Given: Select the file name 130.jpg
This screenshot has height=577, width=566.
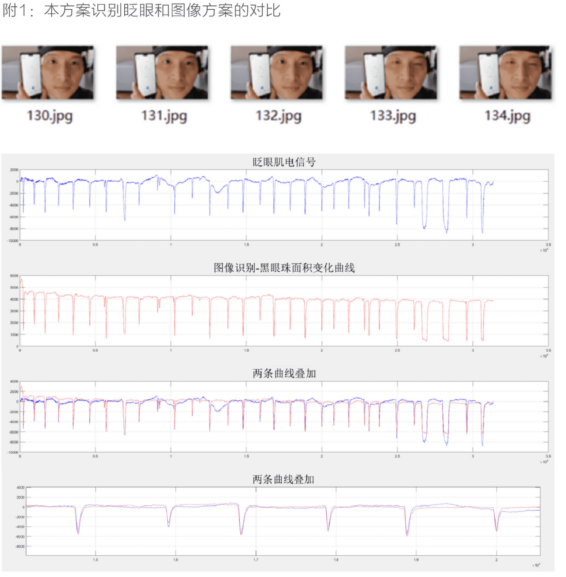Looking at the screenshot, I should coord(50,116).
